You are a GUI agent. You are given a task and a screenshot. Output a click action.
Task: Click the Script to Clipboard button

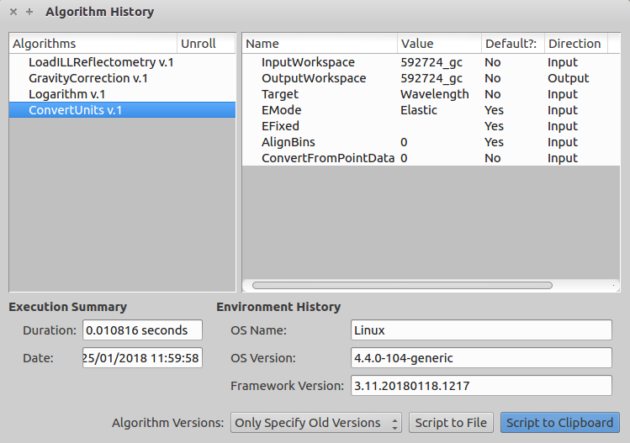[x=559, y=423]
